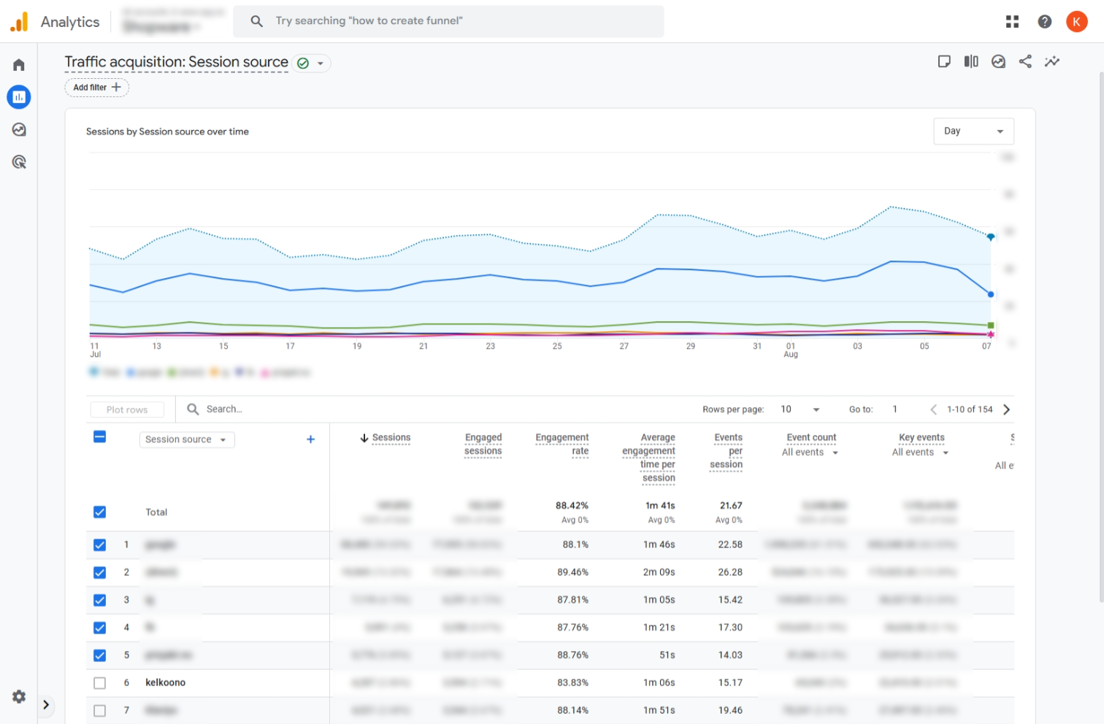Open Admin settings gear icon

19,697
